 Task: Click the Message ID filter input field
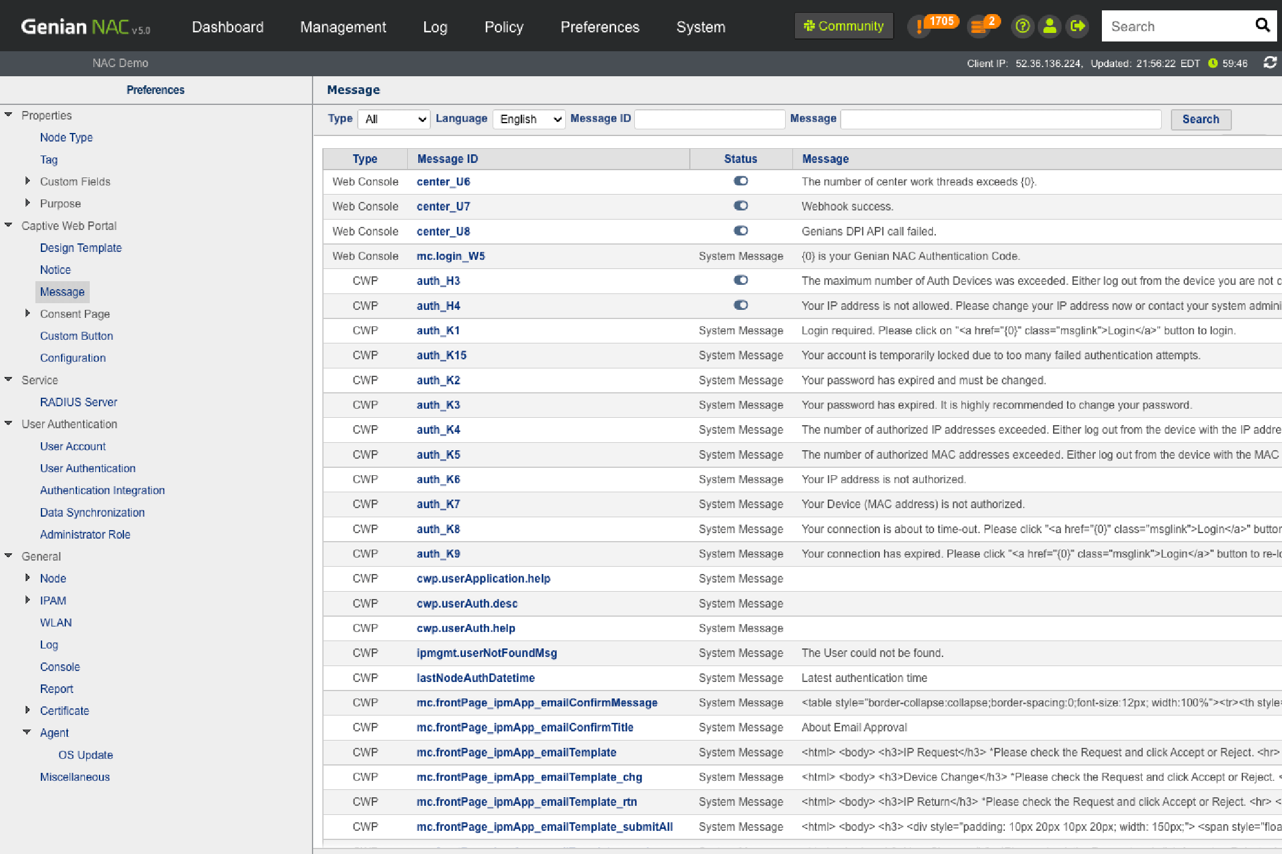click(709, 120)
